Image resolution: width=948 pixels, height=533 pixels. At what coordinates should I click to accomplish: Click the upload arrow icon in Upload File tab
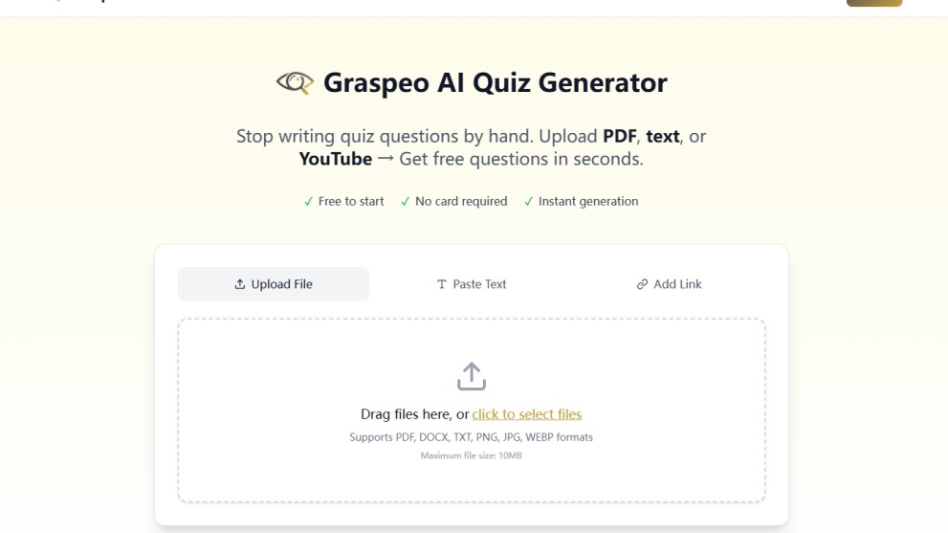click(240, 284)
